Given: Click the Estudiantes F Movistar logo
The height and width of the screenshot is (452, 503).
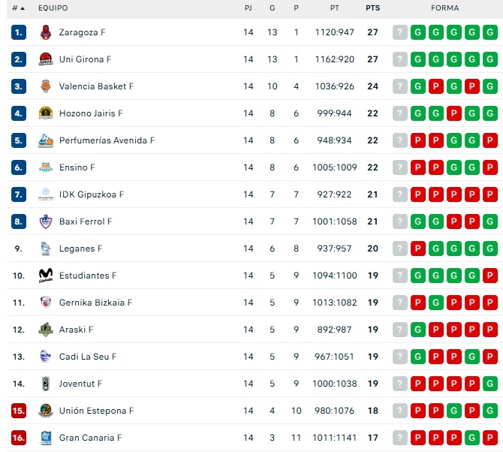Looking at the screenshot, I should (45, 276).
